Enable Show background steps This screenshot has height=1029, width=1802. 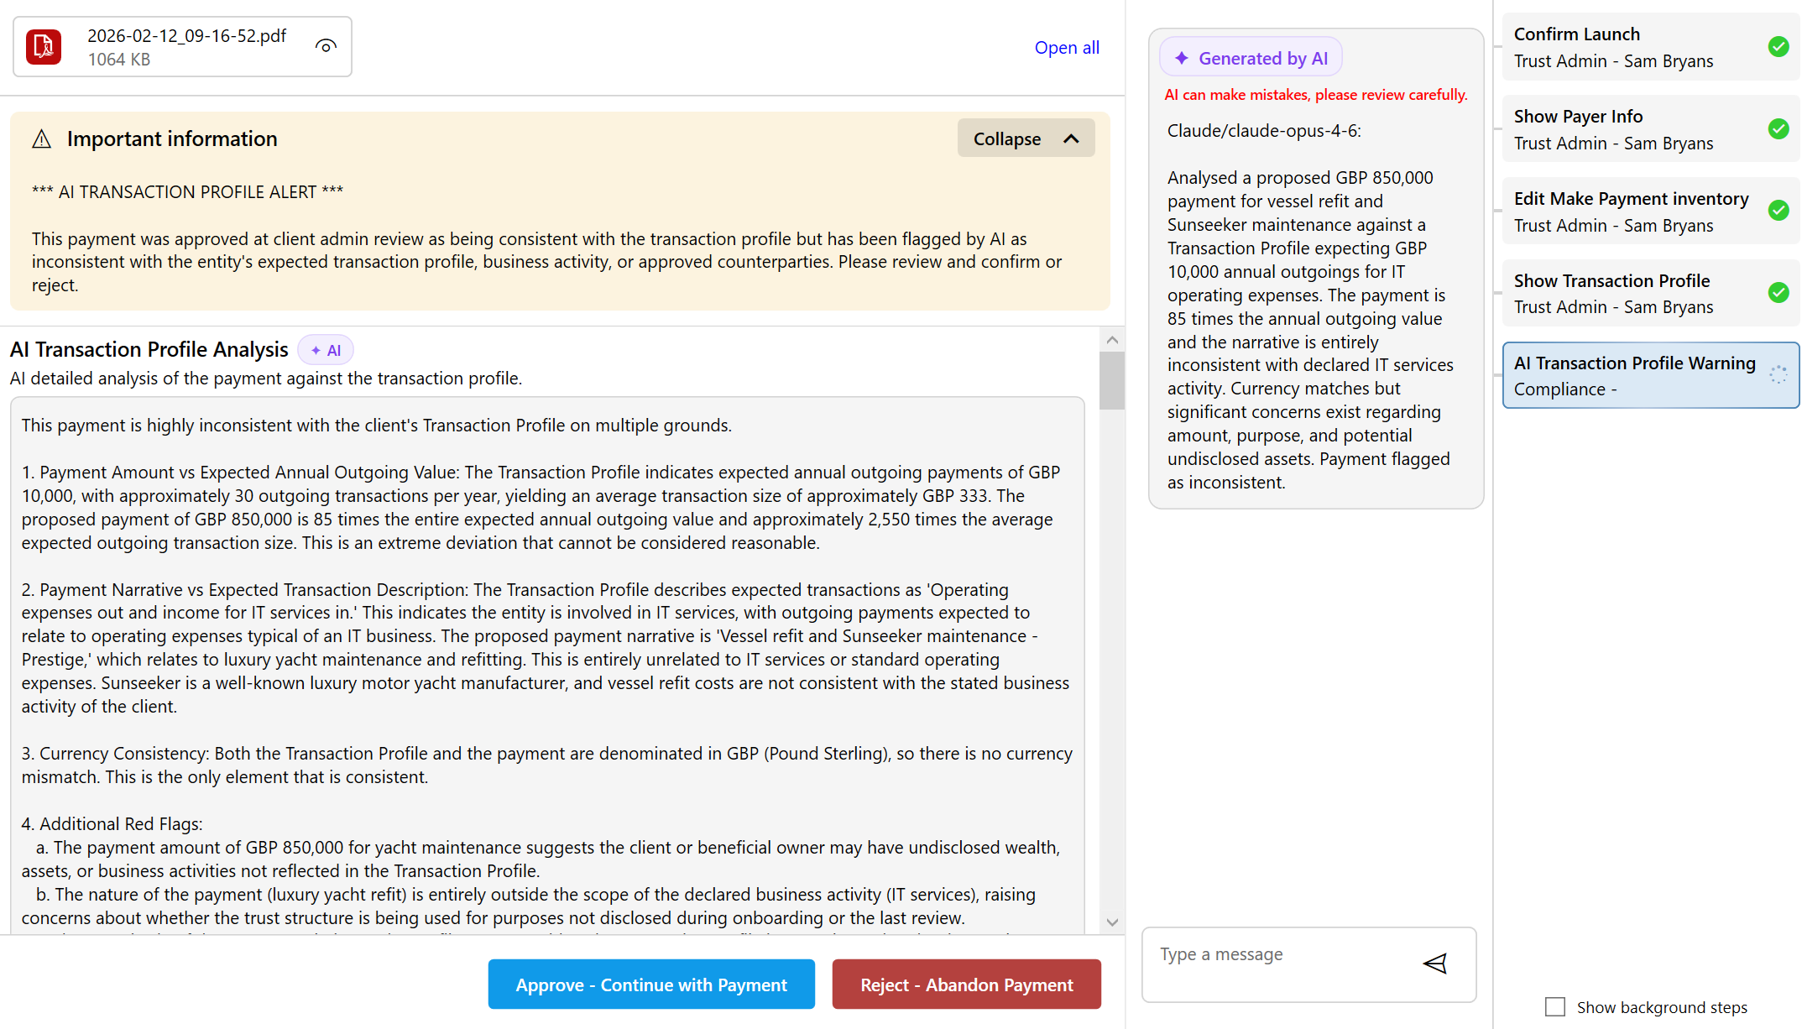tap(1554, 1005)
